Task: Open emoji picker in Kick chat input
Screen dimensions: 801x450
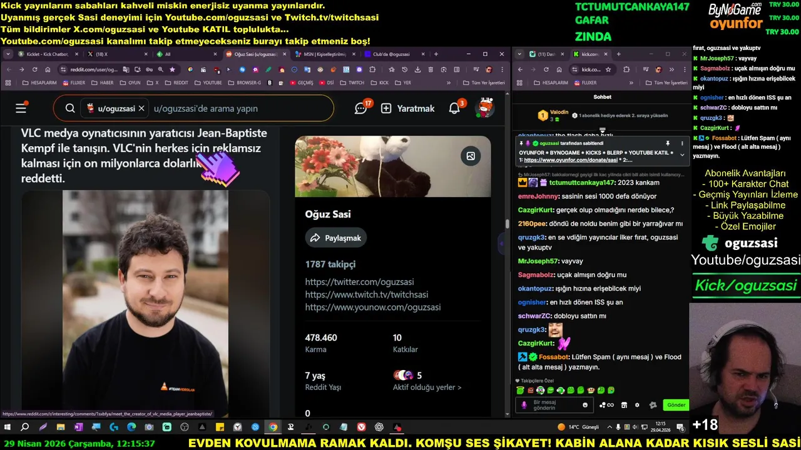Action: click(x=586, y=405)
